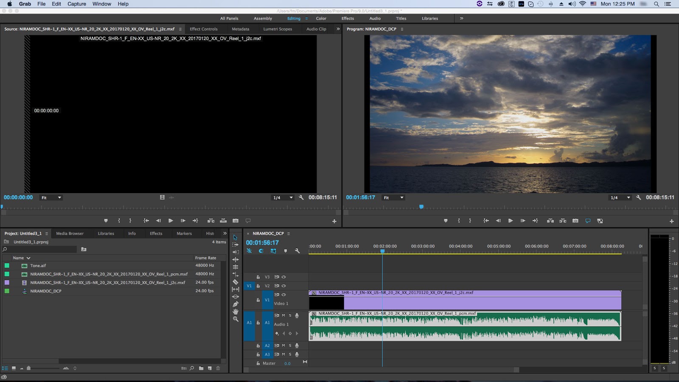Select the Zoom tool in the tools panel

pyautogui.click(x=236, y=319)
